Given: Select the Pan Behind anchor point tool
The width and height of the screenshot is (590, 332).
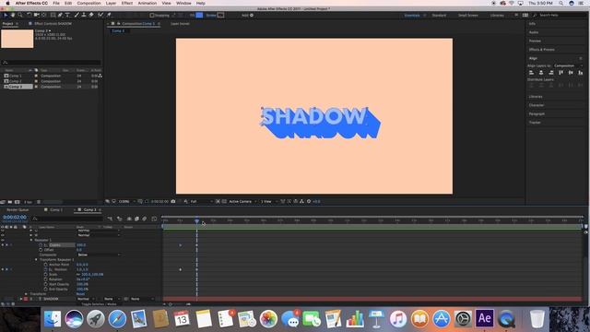Looking at the screenshot, I should coord(44,15).
